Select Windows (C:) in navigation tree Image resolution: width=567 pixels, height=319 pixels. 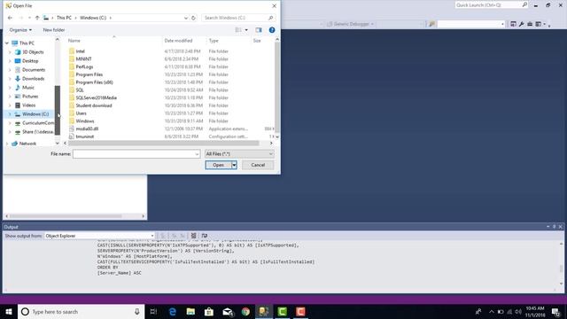pyautogui.click(x=35, y=114)
